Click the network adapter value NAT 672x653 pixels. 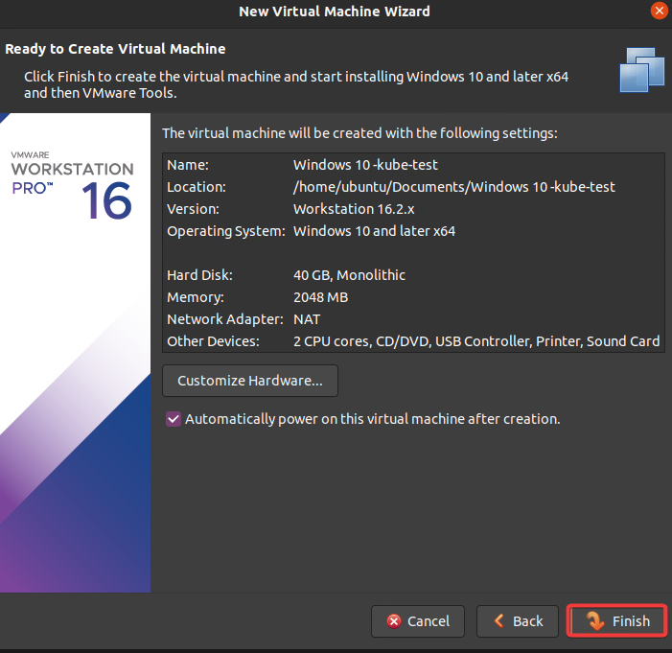coord(307,319)
